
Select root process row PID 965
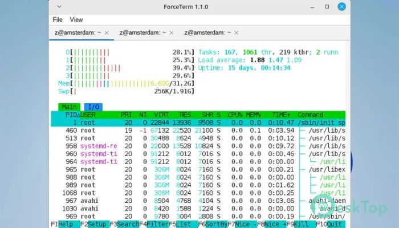(x=198, y=169)
